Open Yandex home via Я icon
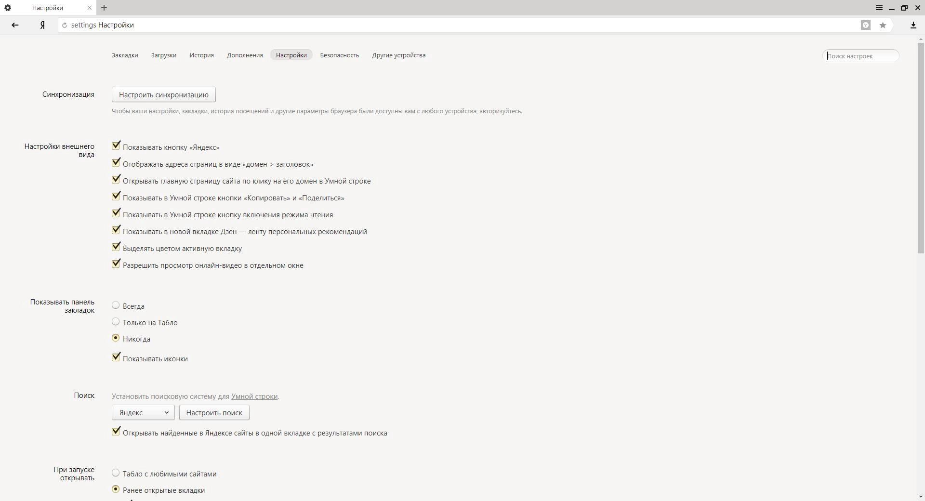The image size is (925, 501). 43,25
